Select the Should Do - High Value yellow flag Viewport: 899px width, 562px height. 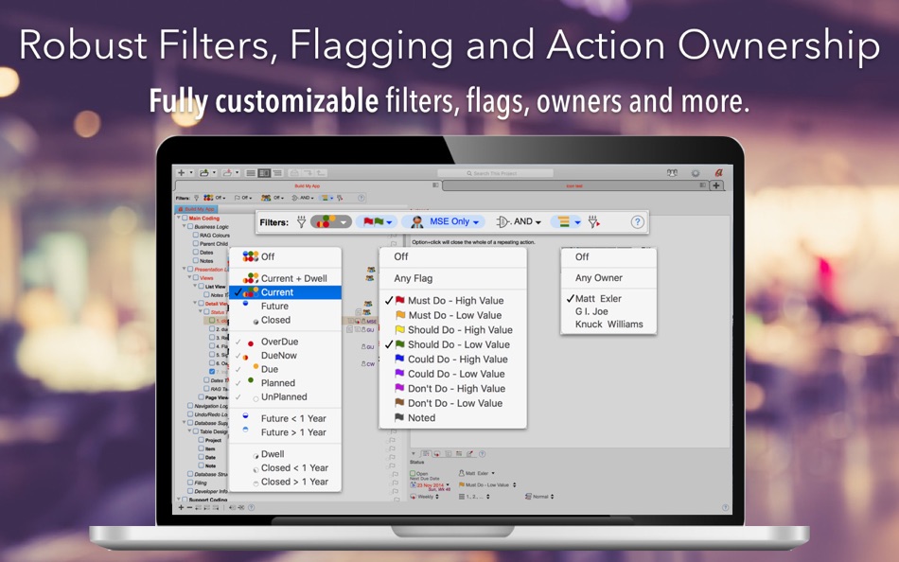pyautogui.click(x=452, y=330)
